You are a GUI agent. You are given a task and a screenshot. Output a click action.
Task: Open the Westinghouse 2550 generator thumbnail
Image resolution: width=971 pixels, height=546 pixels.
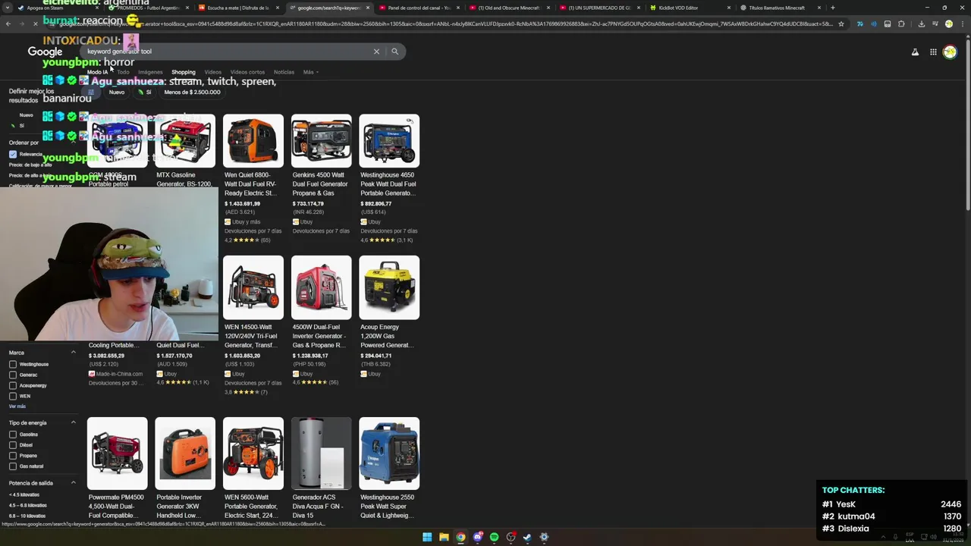click(x=389, y=453)
